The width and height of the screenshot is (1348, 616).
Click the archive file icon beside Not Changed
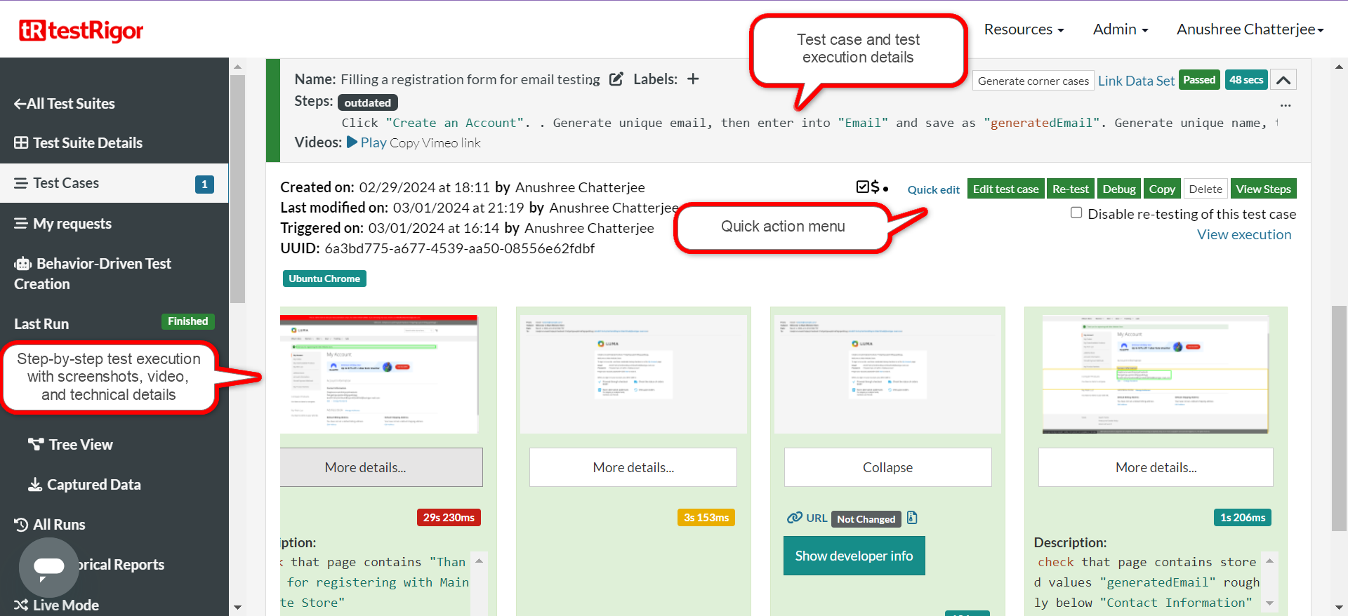912,518
